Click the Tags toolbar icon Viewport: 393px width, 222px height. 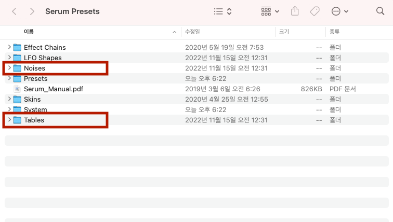click(x=315, y=11)
